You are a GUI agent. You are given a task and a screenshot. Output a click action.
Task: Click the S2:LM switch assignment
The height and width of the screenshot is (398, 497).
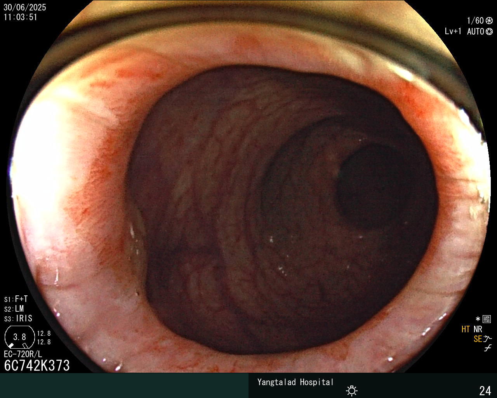pos(14,309)
